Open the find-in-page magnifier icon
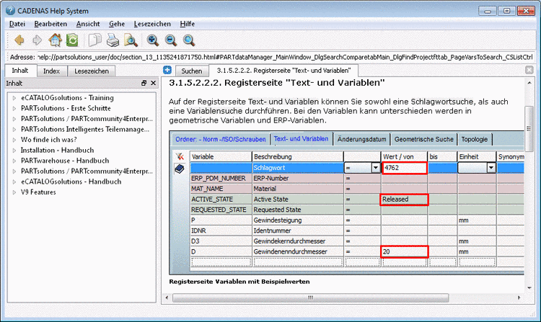This screenshot has width=541, height=322. 131,40
